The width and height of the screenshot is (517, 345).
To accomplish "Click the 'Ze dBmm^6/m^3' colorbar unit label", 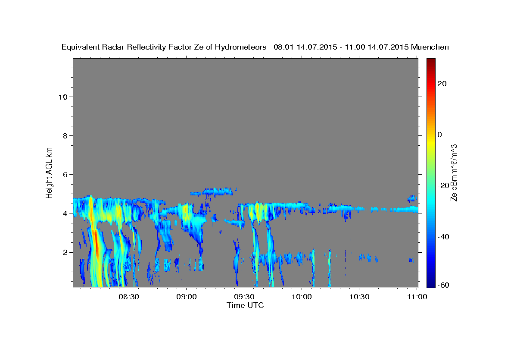I will (454, 172).
